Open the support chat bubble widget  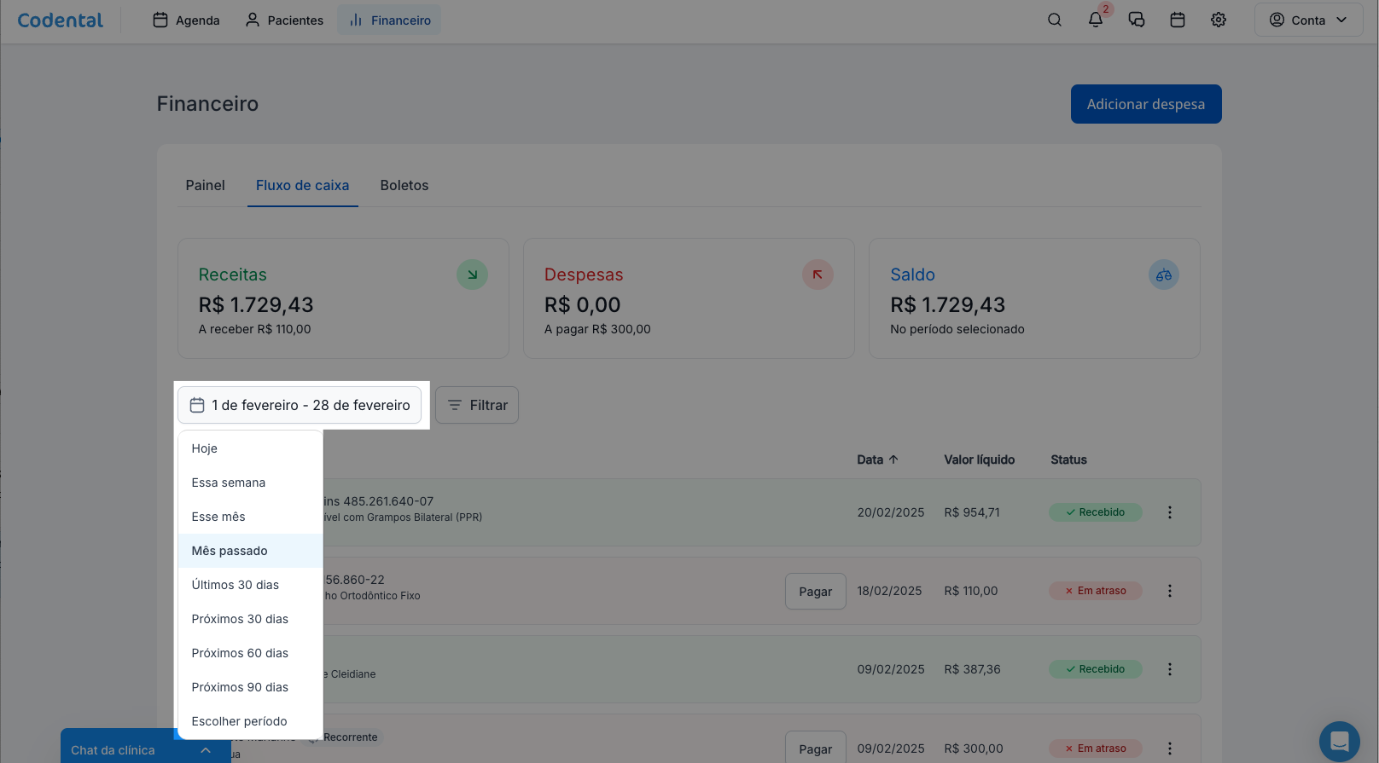point(1339,741)
